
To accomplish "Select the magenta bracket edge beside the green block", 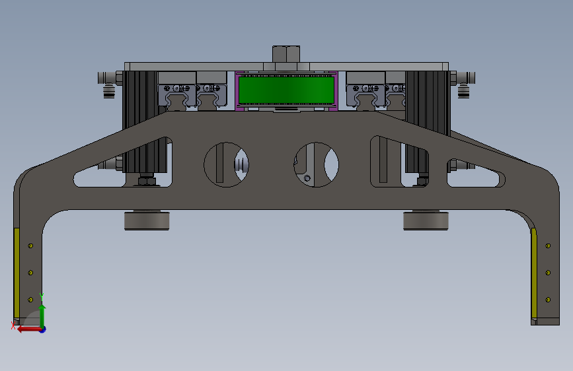I will (x=237, y=91).
